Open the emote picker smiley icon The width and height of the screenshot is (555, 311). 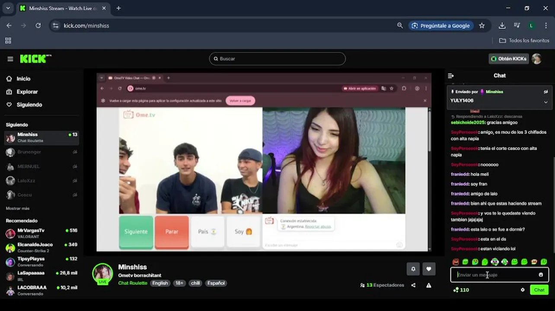point(541,275)
